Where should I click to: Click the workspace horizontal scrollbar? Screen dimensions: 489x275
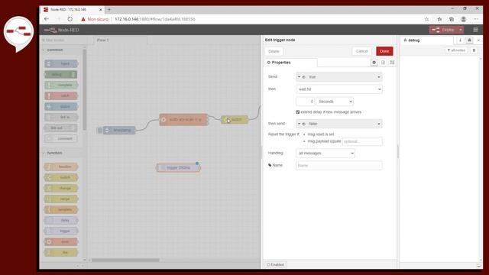click(x=125, y=260)
